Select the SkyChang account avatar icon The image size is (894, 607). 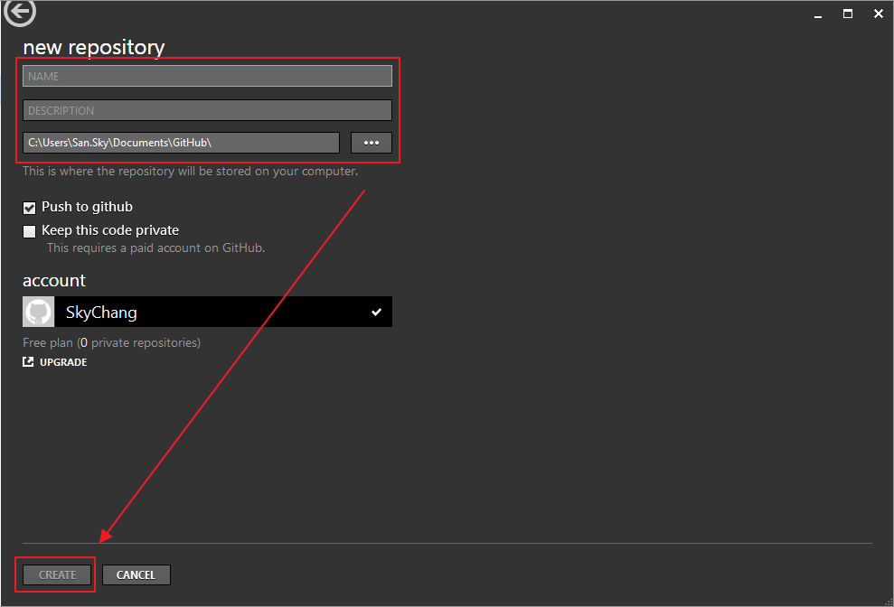[x=38, y=312]
